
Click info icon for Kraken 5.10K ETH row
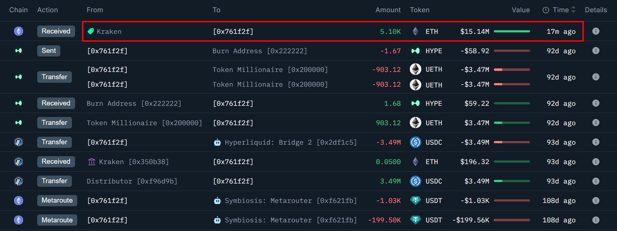coord(596,31)
